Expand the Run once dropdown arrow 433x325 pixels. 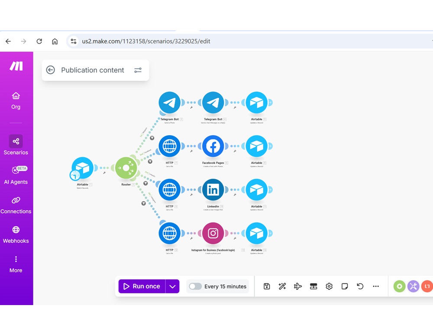pyautogui.click(x=173, y=286)
